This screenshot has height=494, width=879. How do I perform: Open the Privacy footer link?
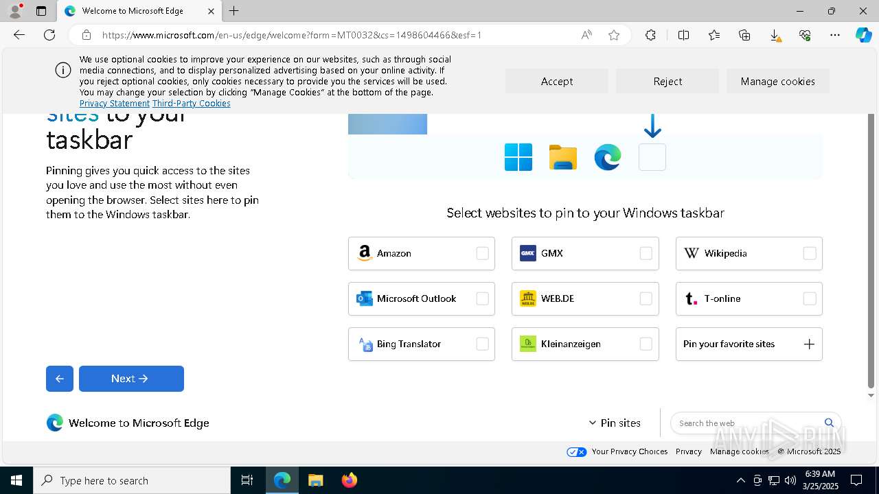[689, 451]
